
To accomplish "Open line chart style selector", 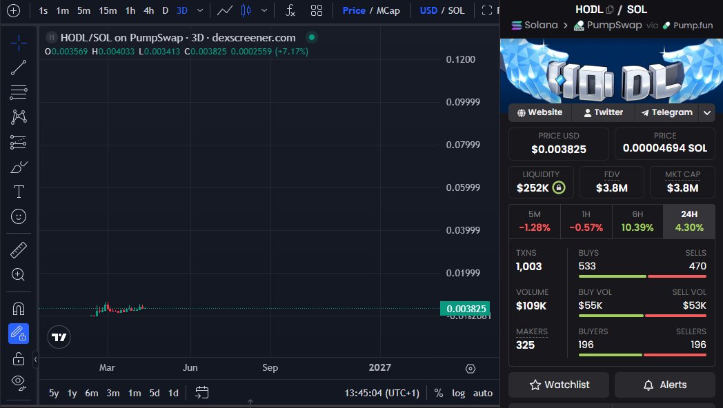I will point(224,10).
